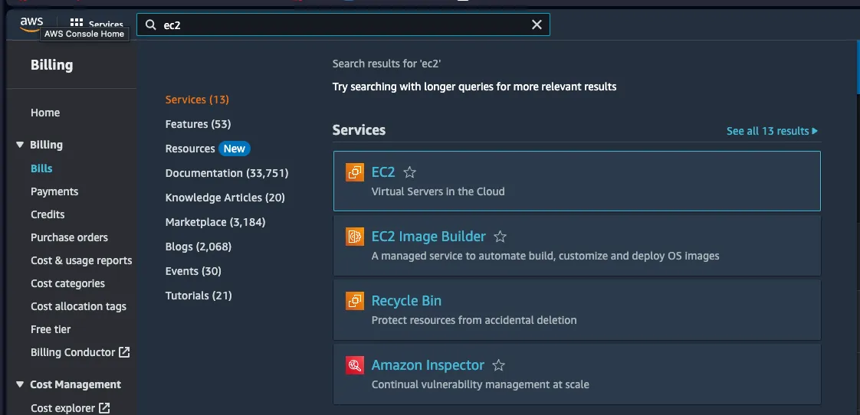Open the EC2 Image Builder link
Screen dimensions: 860x415
click(x=428, y=237)
